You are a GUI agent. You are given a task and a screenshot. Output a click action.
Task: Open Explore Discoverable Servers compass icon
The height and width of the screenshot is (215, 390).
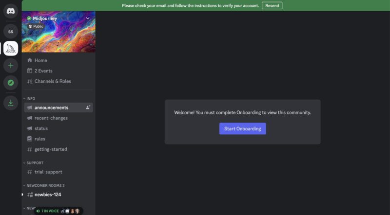(11, 83)
